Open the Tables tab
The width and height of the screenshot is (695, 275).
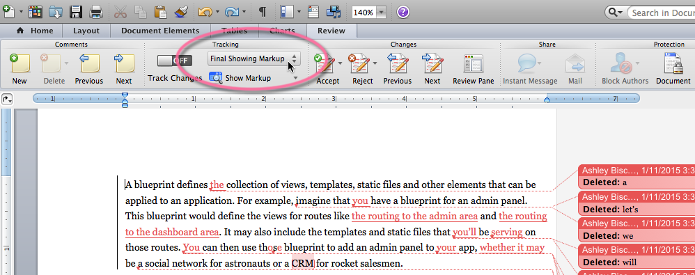click(x=234, y=31)
